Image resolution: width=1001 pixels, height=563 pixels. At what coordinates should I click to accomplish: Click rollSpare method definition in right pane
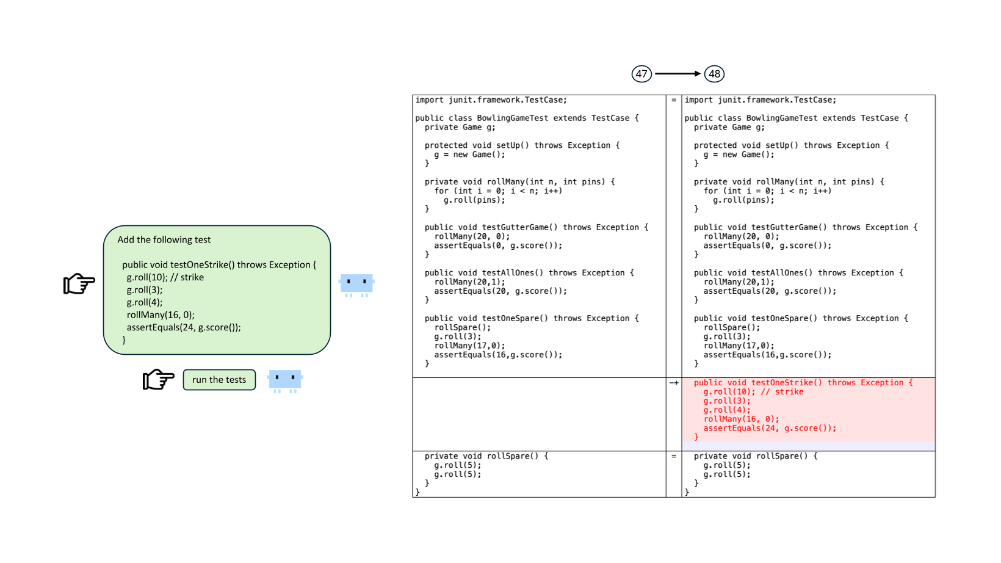click(756, 456)
